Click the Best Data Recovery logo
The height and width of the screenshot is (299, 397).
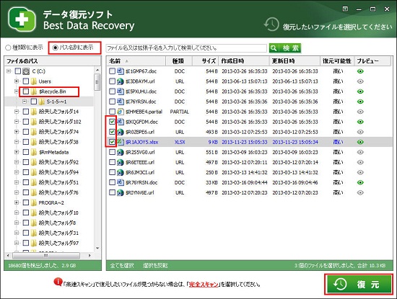click(22, 19)
